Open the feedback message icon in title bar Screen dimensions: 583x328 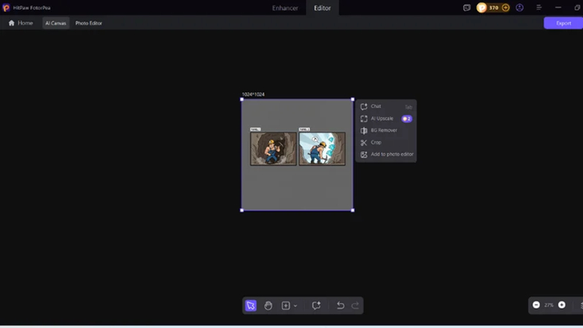pos(467,8)
